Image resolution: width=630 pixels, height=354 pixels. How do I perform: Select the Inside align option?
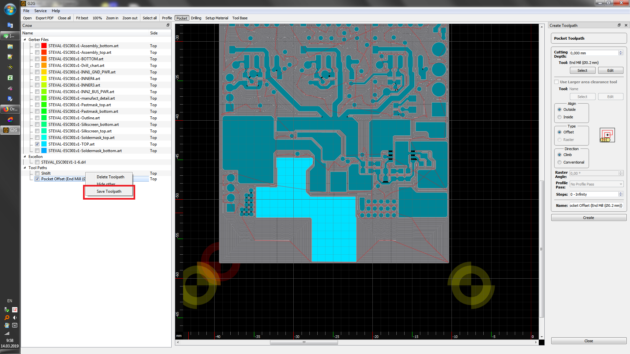[x=559, y=117]
